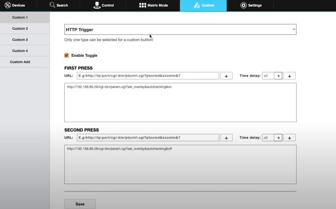Image resolution: width=336 pixels, height=209 pixels.
Task: Click the Second Press URL list box
Action: click(x=180, y=164)
